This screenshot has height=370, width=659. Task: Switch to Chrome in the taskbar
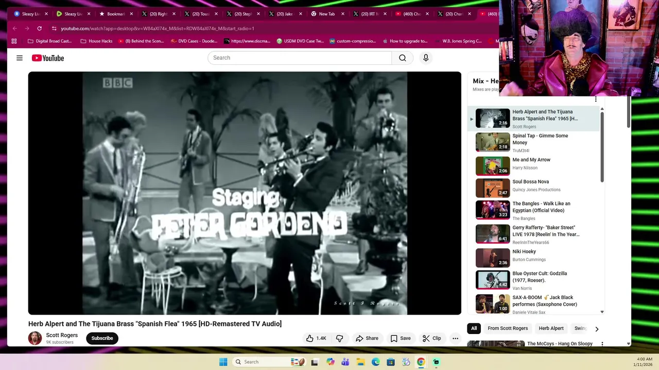pos(421,362)
